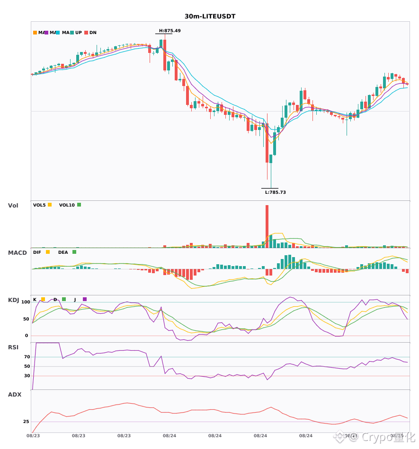Screen dimensions: 419x449
Task: Click the VOL10 legend text
Action: click(67, 205)
